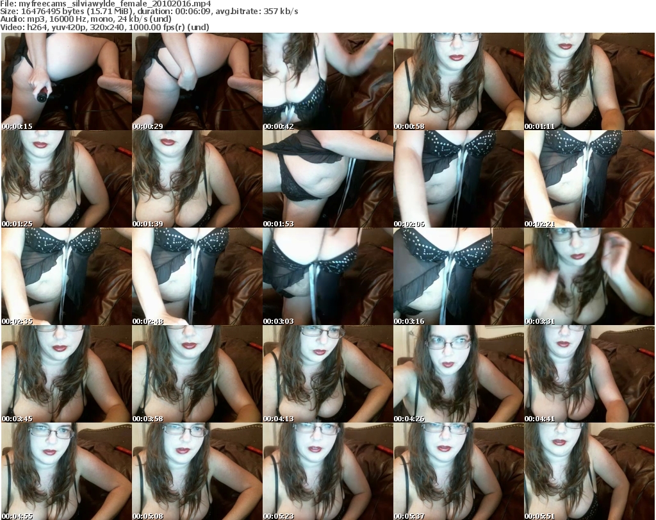The width and height of the screenshot is (656, 520).
Task: Open the frame marked 00:03:45
Action: point(67,374)
